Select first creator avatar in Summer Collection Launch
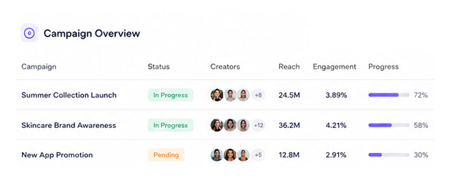This screenshot has width=460, height=186. [x=217, y=95]
